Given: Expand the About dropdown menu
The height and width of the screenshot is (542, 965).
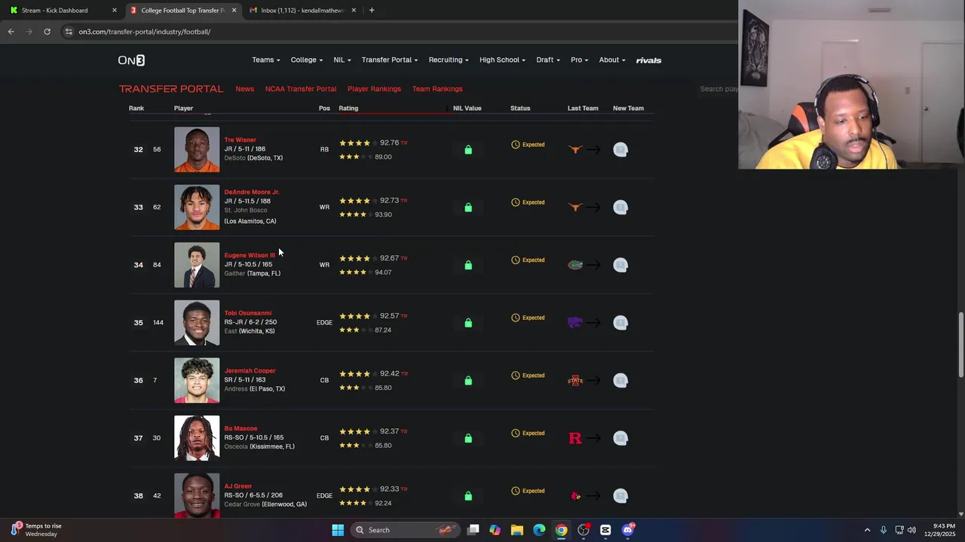Looking at the screenshot, I should (612, 60).
